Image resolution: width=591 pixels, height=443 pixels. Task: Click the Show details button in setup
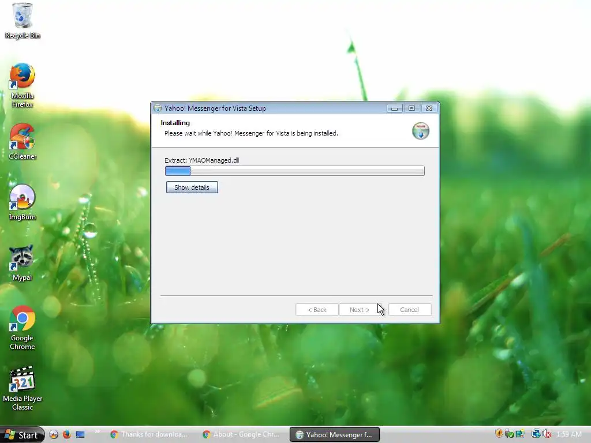pyautogui.click(x=192, y=187)
